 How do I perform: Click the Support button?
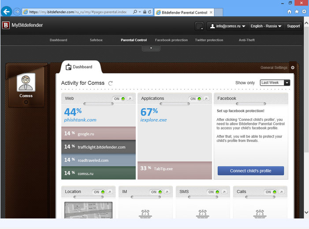pyautogui.click(x=293, y=26)
